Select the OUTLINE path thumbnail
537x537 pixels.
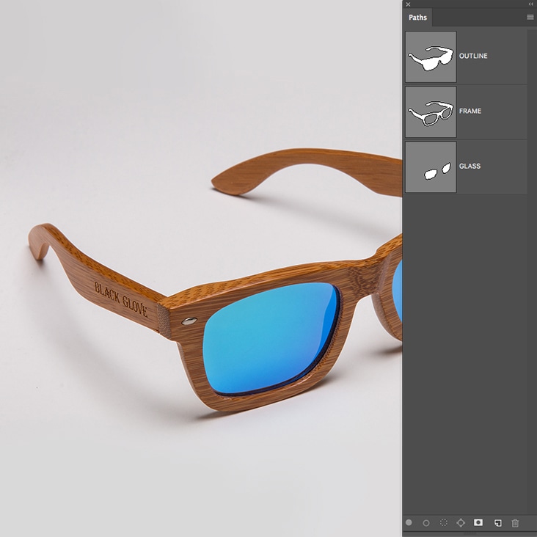[x=431, y=56]
